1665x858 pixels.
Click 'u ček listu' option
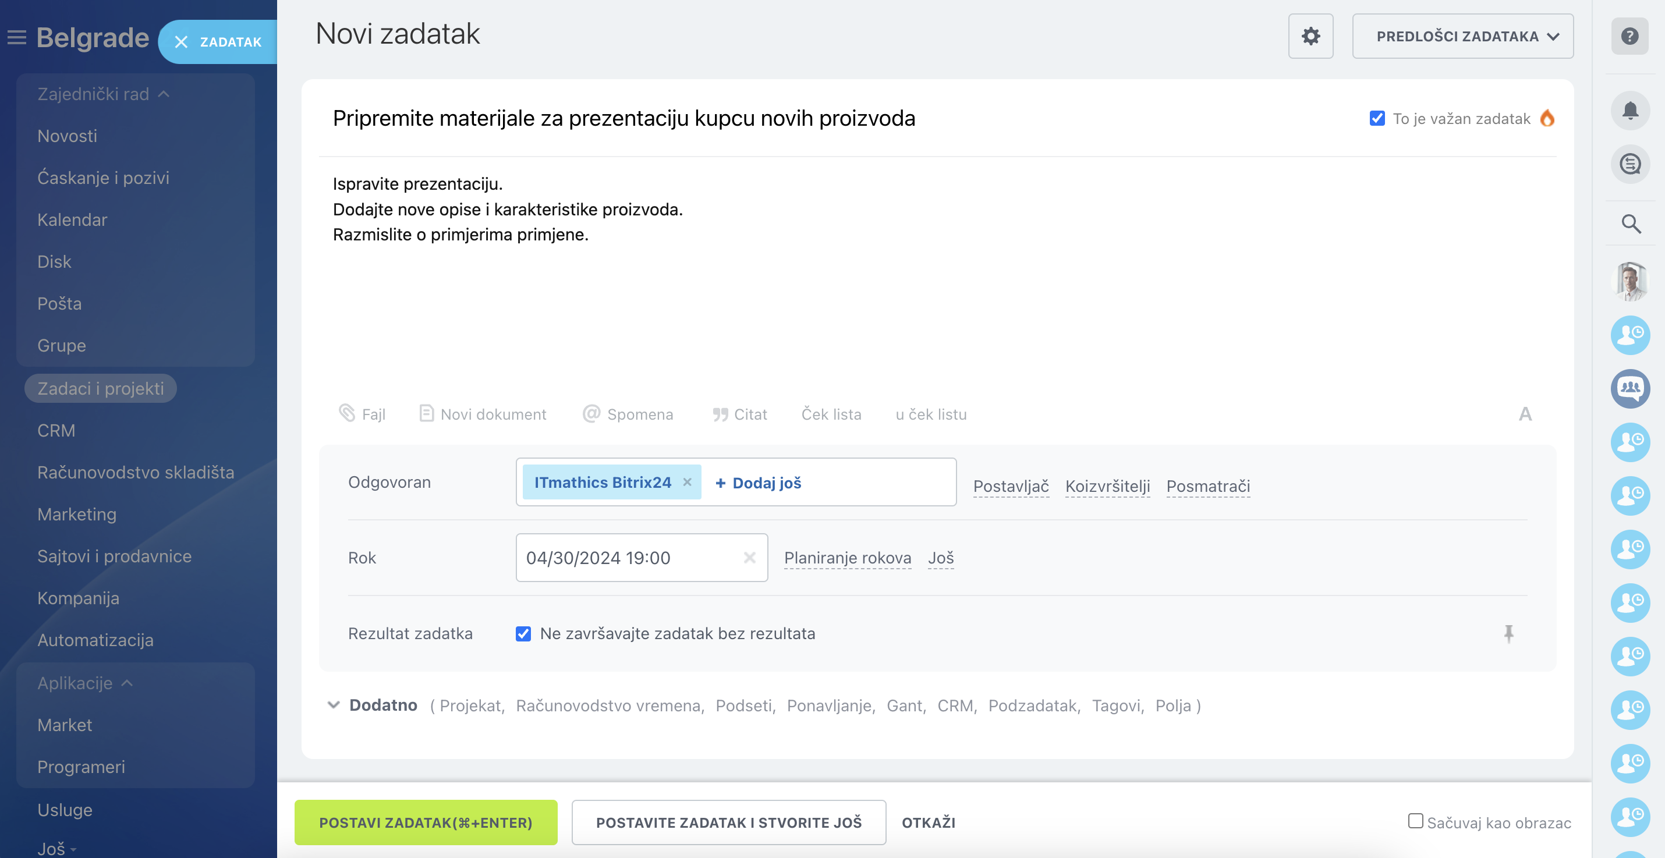pos(931,414)
